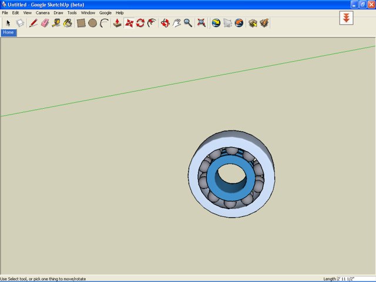This screenshot has height=282, width=376.
Task: Click the Zoom Extents icon
Action: (202, 23)
